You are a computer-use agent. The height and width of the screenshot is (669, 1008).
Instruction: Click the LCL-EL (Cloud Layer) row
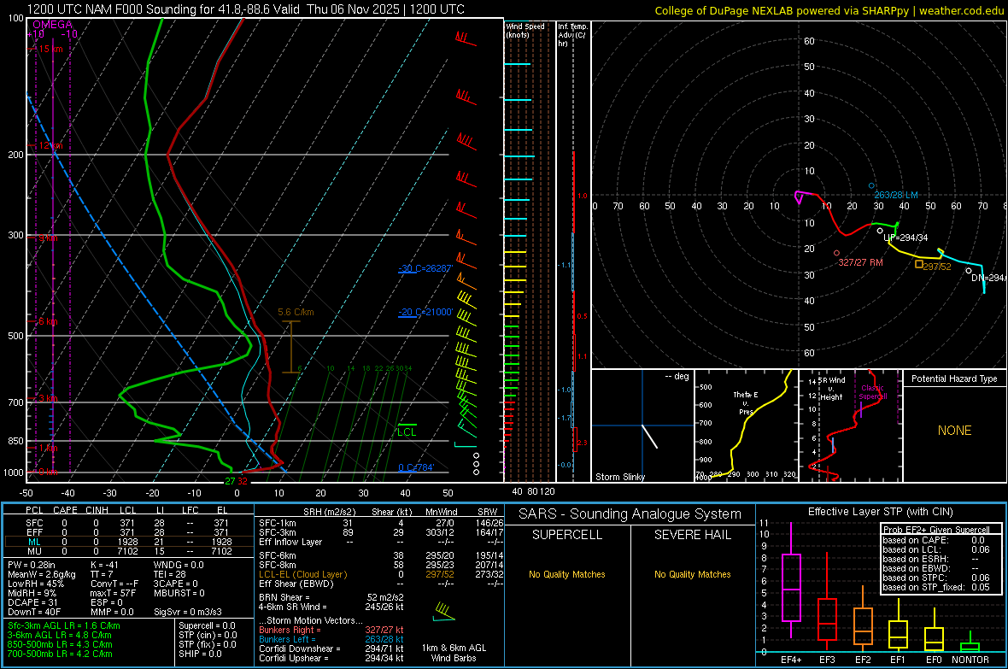click(x=381, y=574)
